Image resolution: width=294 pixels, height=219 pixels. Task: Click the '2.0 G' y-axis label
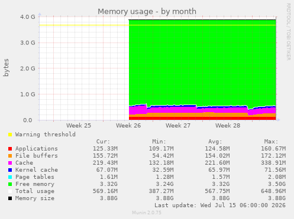[28, 68]
